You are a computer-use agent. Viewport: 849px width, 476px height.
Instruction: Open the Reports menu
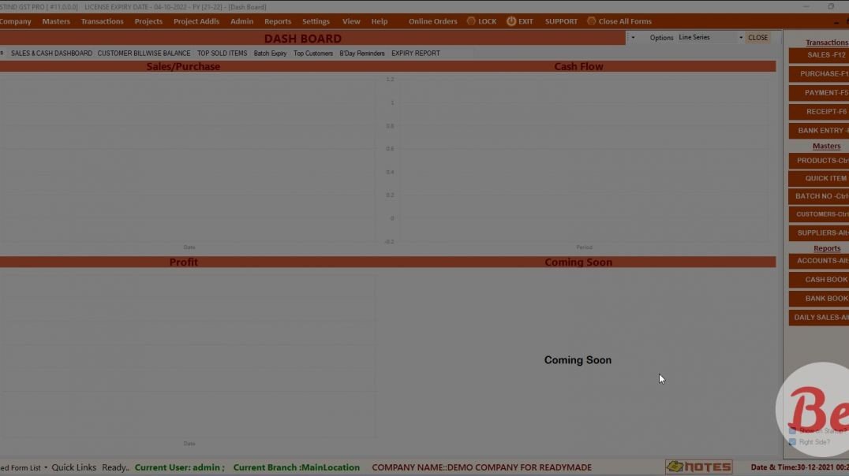[x=277, y=21]
